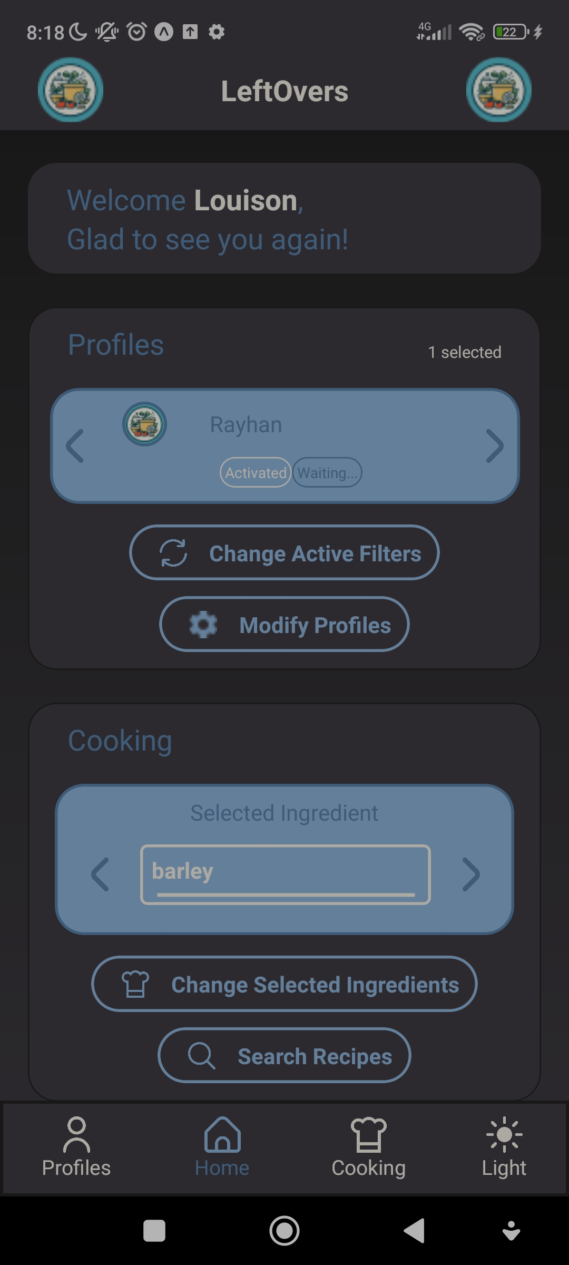Toggle the Activated chip for Rayhan
This screenshot has width=569, height=1265.
pyautogui.click(x=256, y=473)
